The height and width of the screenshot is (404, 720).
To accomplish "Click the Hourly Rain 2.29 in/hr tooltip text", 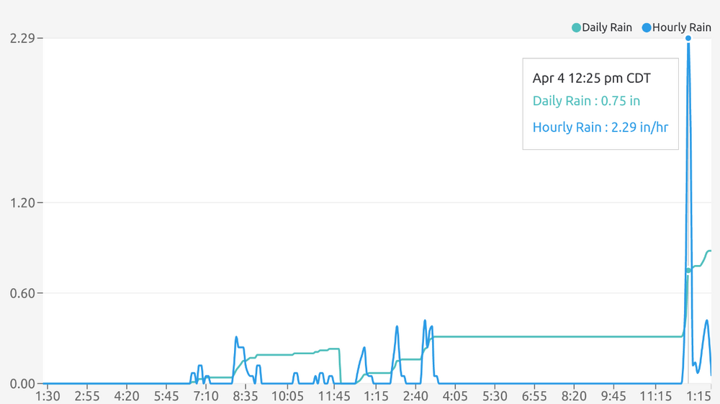I will [600, 127].
